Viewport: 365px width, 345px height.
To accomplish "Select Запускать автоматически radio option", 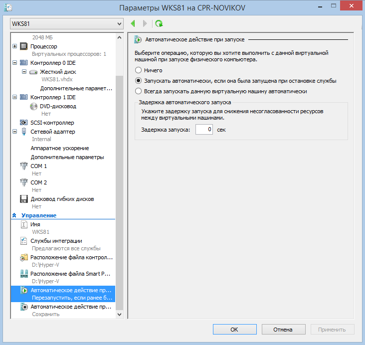I will (x=139, y=81).
